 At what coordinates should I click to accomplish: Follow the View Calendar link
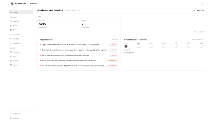tap(197, 40)
